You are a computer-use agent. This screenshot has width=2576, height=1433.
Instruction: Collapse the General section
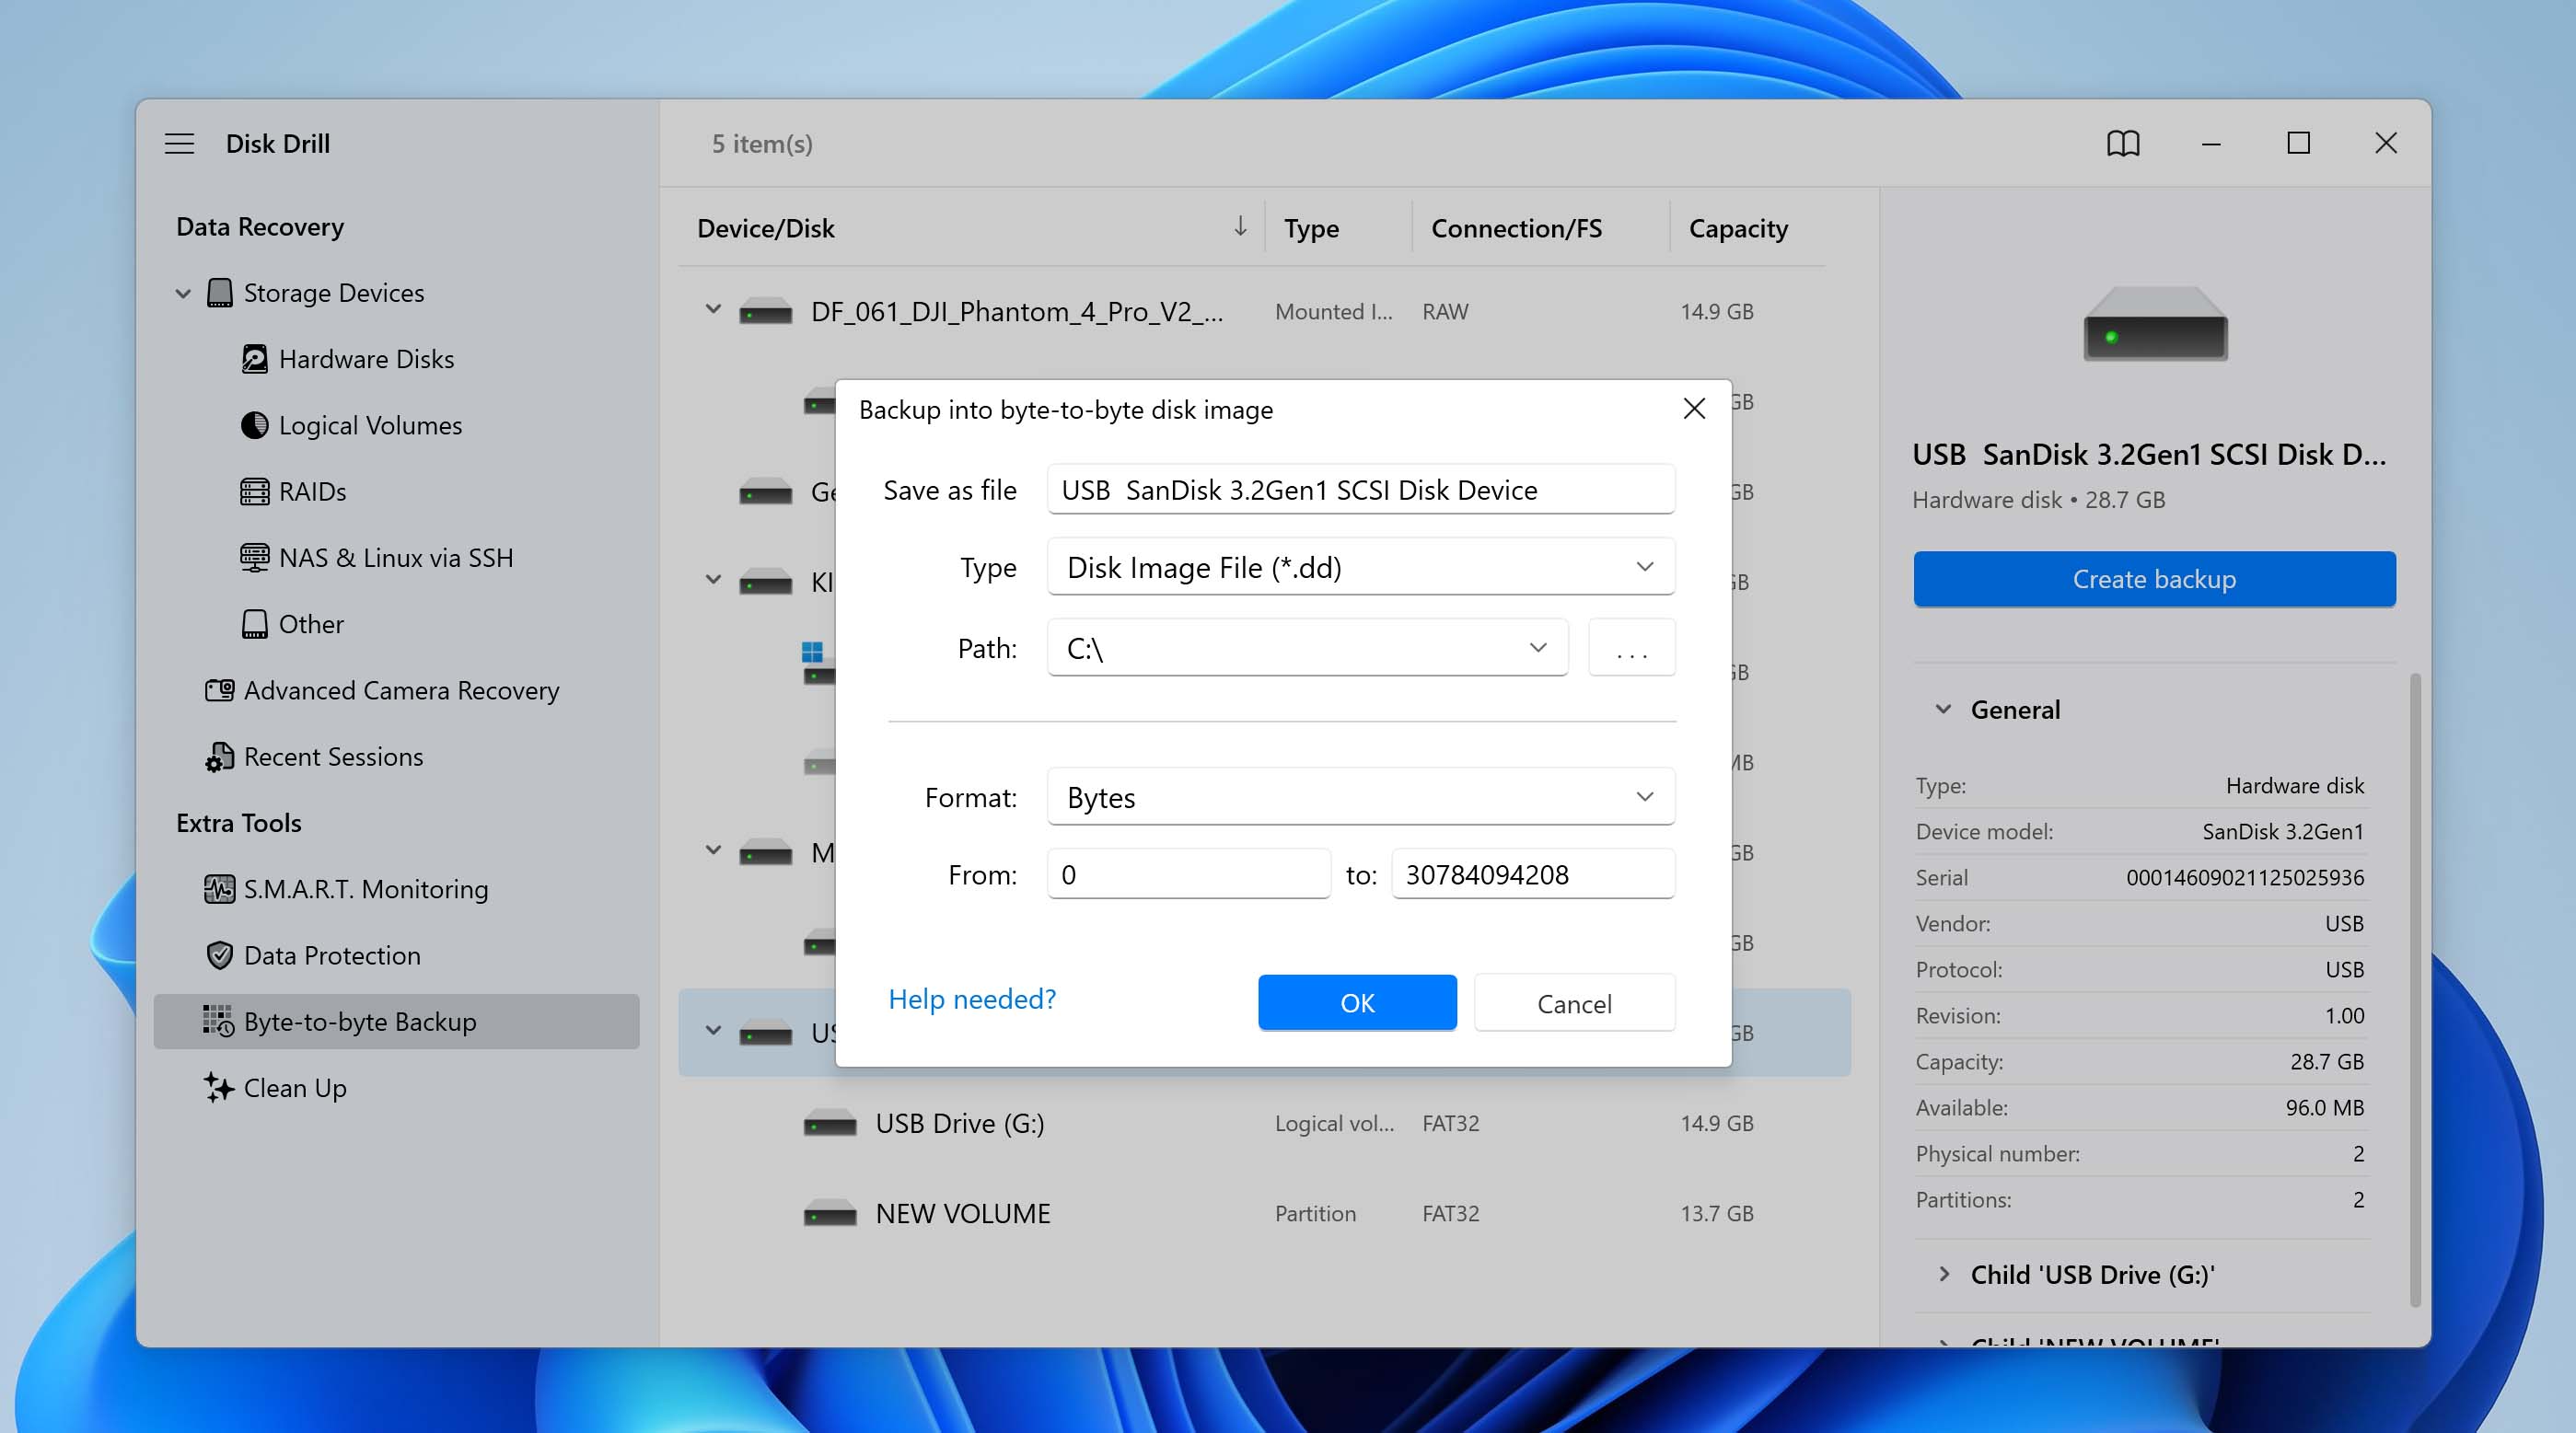pyautogui.click(x=1943, y=709)
